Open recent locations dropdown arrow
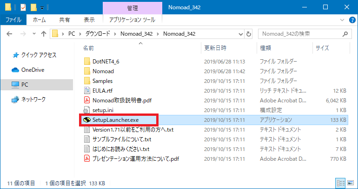This screenshot has height=189, width=358. point(34,34)
